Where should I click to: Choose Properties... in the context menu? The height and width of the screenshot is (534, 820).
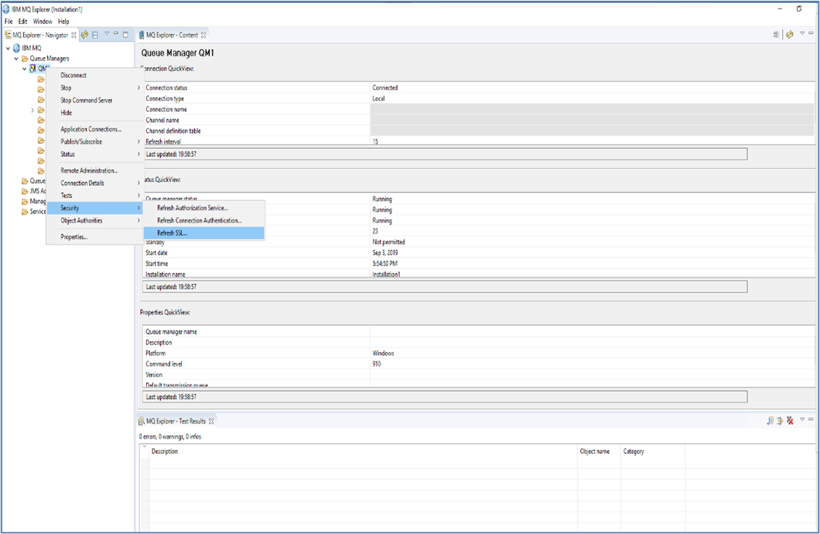coord(95,237)
